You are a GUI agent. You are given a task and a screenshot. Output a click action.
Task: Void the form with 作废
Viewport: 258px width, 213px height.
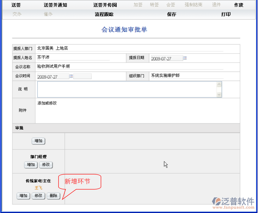(238, 5)
